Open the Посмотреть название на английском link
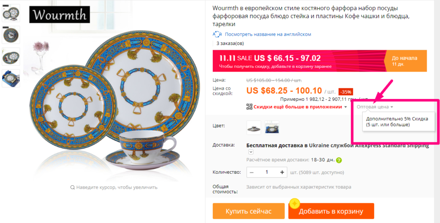This screenshot has width=440, height=223. (268, 34)
